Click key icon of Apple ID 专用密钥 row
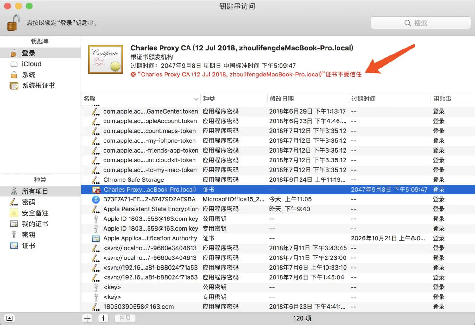Viewport: 475px width, 325px height. pos(96,229)
